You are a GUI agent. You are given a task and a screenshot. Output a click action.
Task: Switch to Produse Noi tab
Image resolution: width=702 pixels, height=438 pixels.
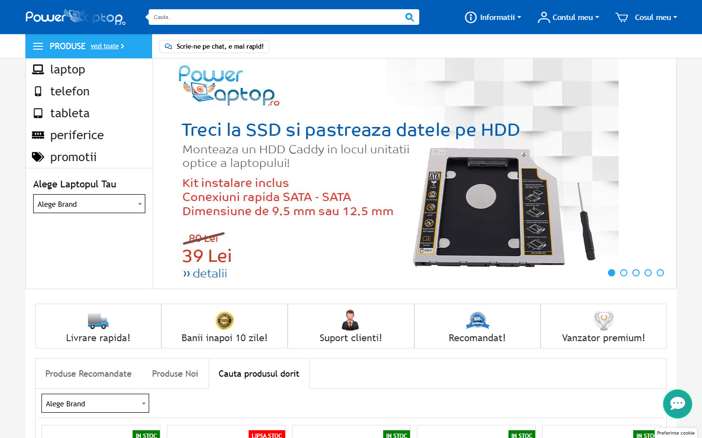pyautogui.click(x=175, y=374)
